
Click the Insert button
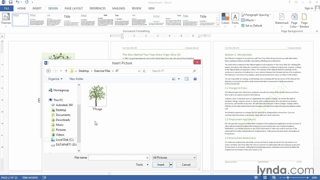pyautogui.click(x=161, y=165)
